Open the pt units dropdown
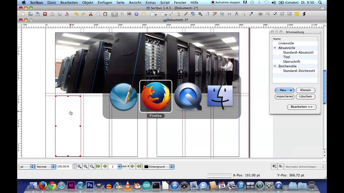This screenshot has width=344, height=193. coord(27,167)
